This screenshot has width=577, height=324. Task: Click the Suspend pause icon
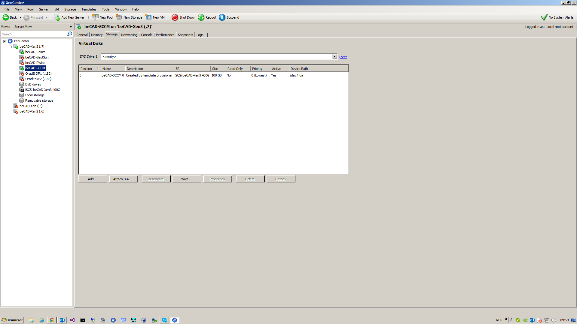click(x=222, y=17)
